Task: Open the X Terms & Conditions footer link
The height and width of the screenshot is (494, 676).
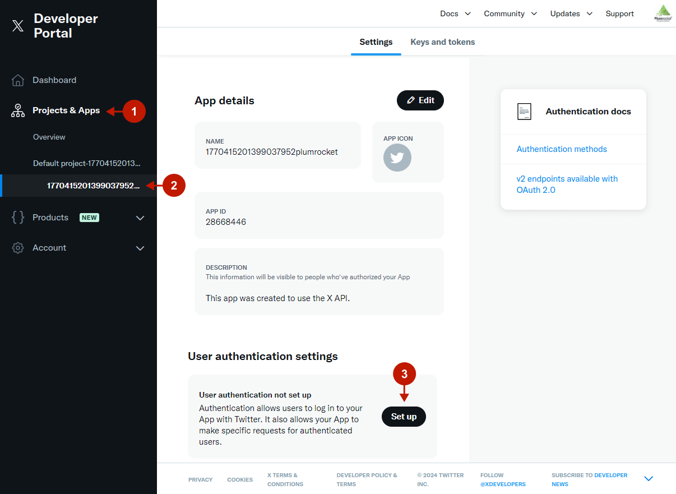Action: (285, 479)
